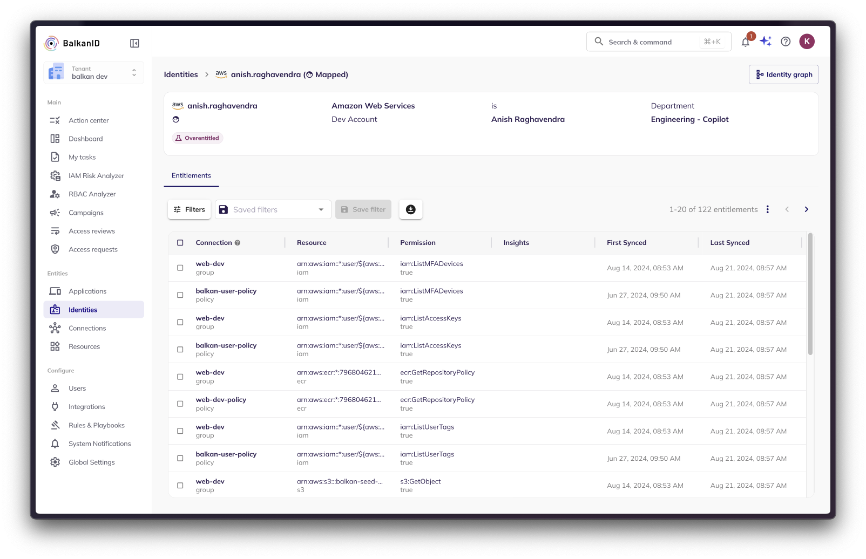Open Rules & Playbooks in sidebar
This screenshot has height=559, width=866.
click(94, 425)
